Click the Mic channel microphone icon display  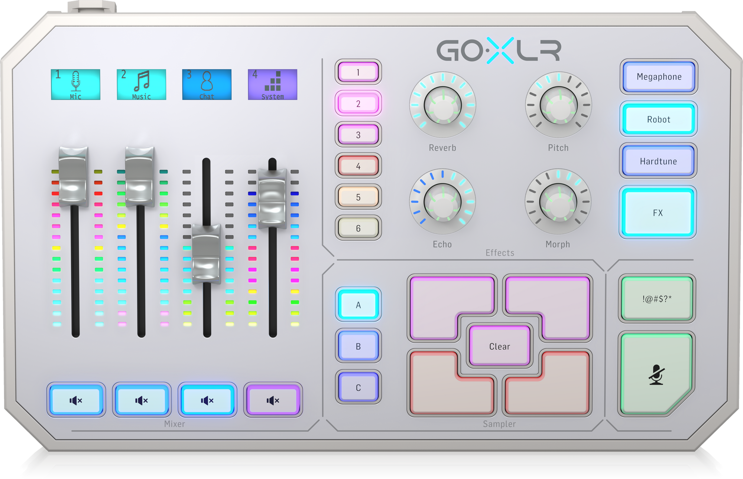coord(75,85)
